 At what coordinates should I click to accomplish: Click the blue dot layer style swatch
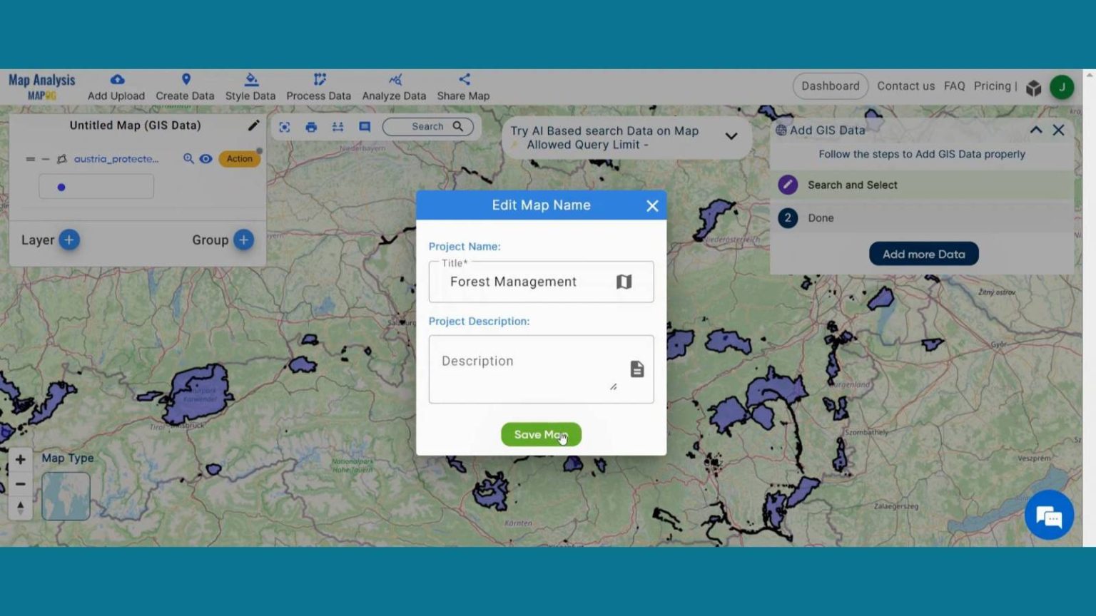61,188
